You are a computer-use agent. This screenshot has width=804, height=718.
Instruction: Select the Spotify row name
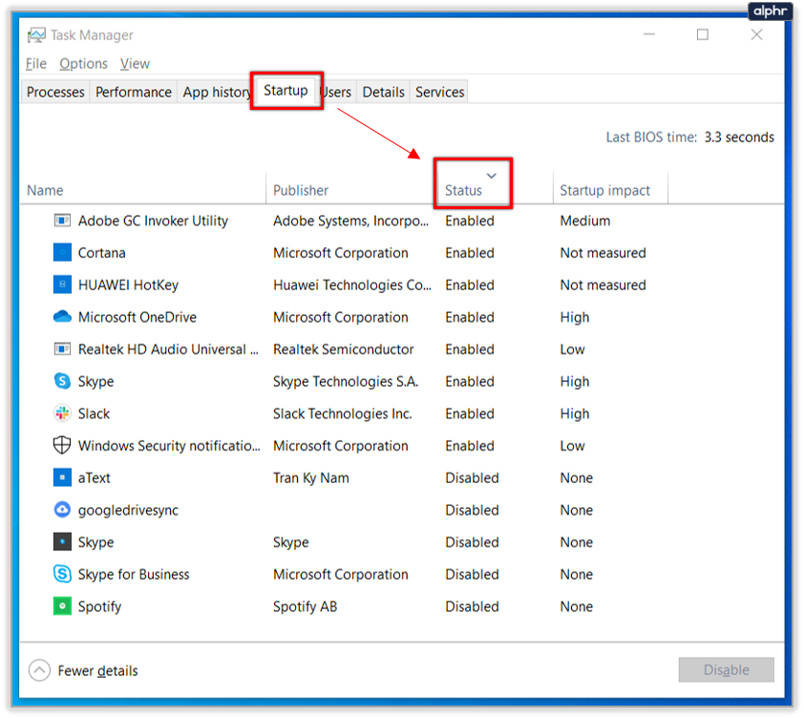[99, 606]
